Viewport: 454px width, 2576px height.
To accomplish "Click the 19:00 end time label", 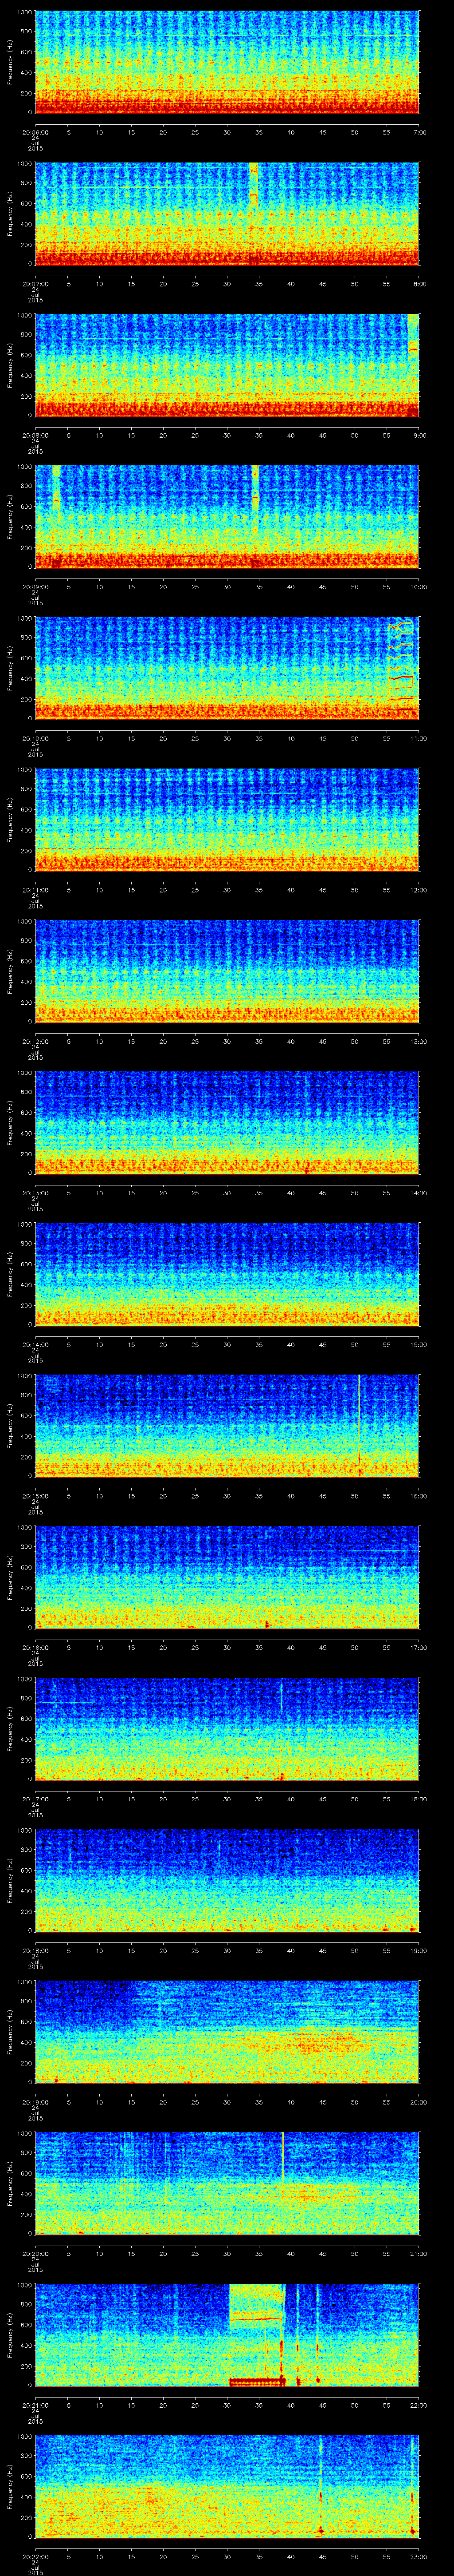I will (419, 1950).
